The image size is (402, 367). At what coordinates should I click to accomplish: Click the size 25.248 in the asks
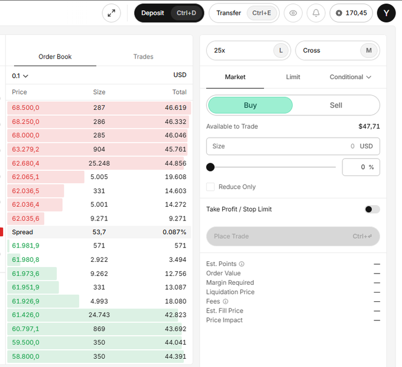coord(99,163)
